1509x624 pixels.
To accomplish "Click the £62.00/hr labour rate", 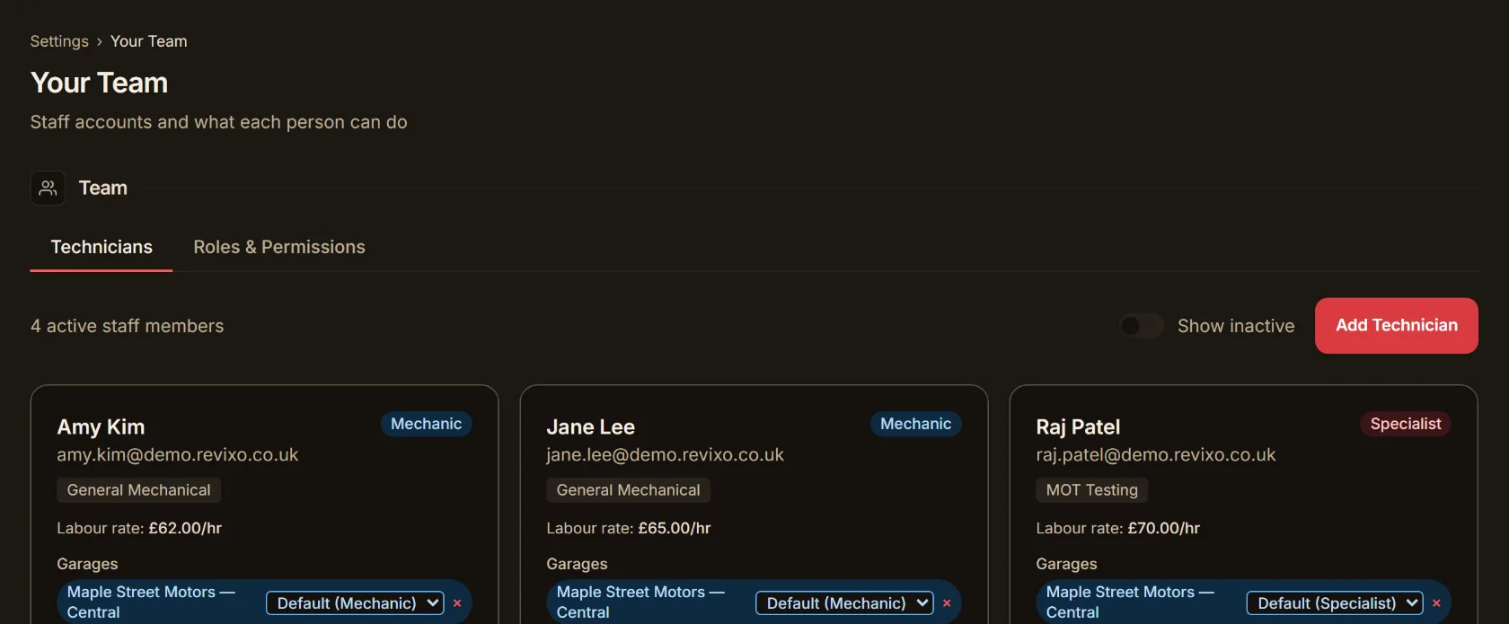I will click(x=185, y=528).
